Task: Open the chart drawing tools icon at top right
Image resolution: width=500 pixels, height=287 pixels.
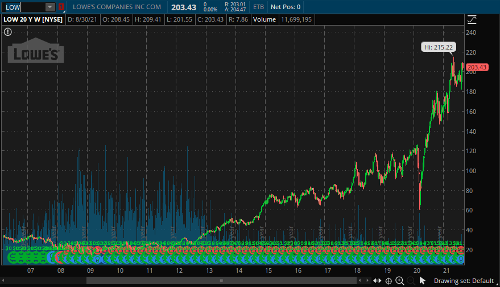Action: point(472,19)
